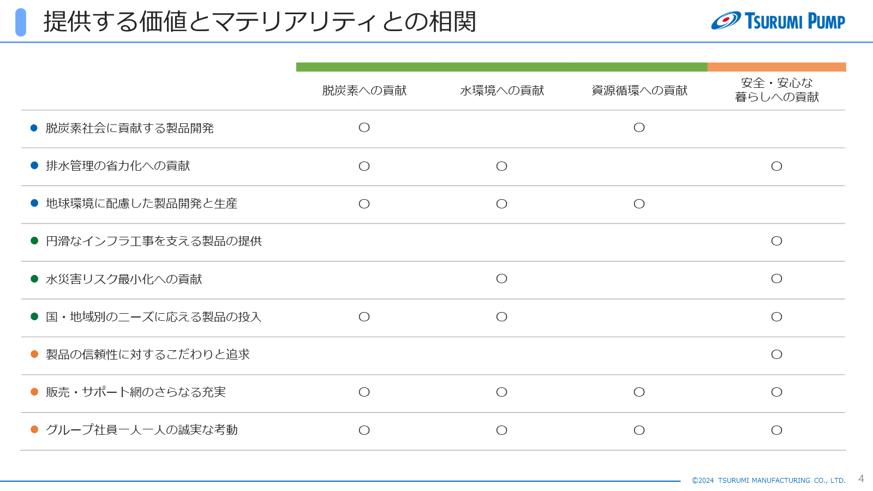The image size is (873, 491).
Task: Click the 地球環境に配慮した製品開発と生産 row label
Action: pyautogui.click(x=142, y=203)
